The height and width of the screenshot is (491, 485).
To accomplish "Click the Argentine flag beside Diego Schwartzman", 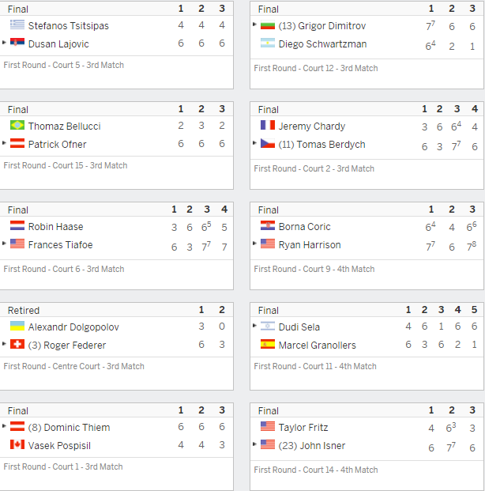I will coord(268,43).
